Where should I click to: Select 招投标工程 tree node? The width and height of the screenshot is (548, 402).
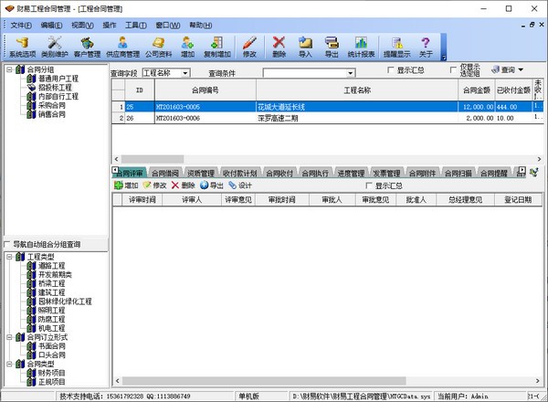(x=55, y=88)
